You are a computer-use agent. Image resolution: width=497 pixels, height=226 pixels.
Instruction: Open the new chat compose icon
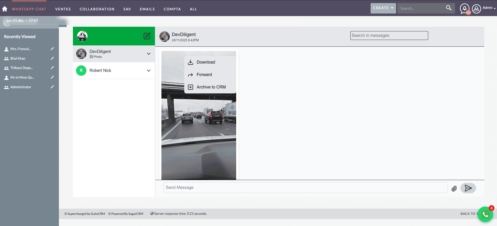click(x=147, y=36)
